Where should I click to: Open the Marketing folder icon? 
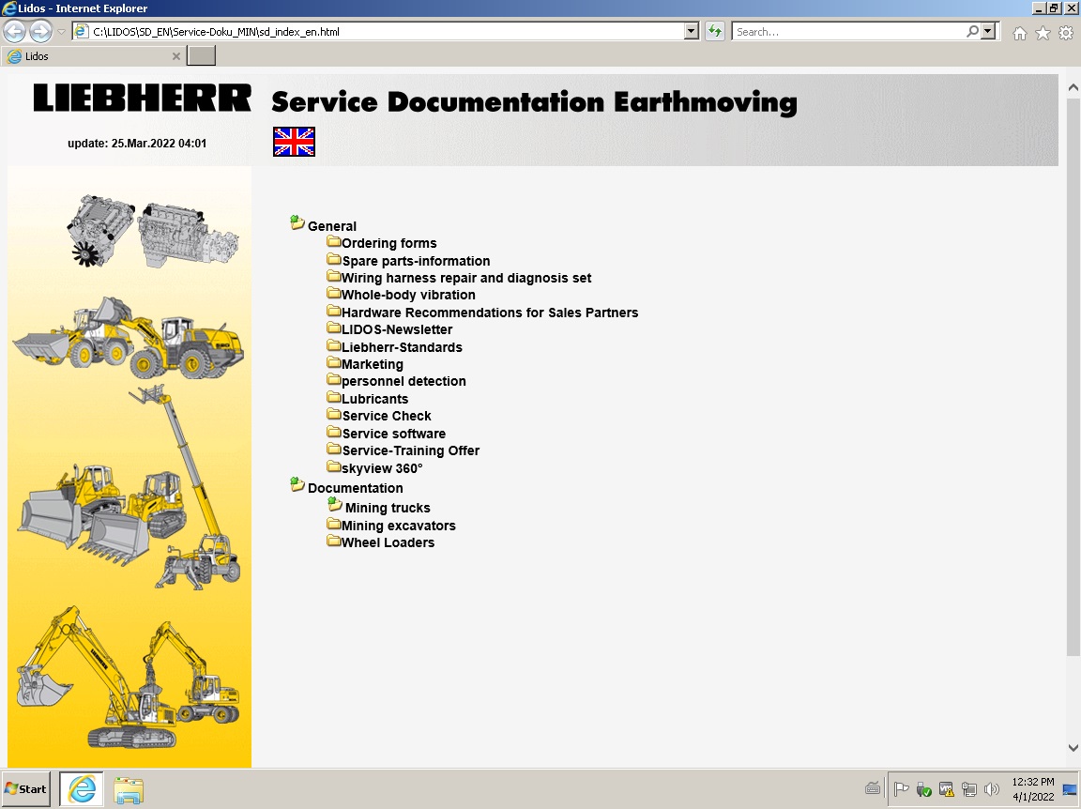[334, 363]
